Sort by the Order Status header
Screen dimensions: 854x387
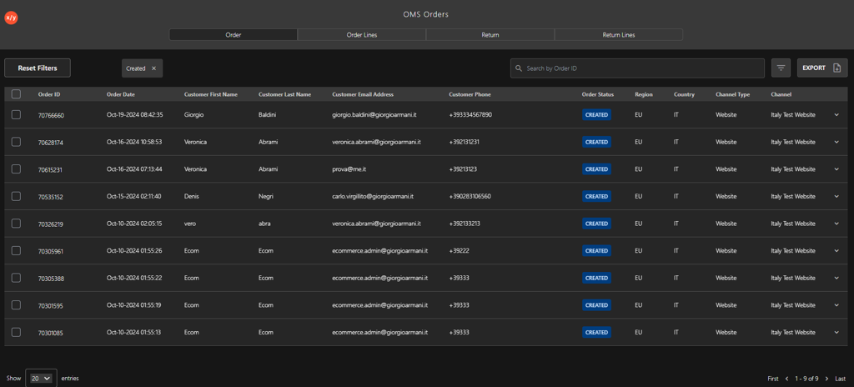click(597, 94)
